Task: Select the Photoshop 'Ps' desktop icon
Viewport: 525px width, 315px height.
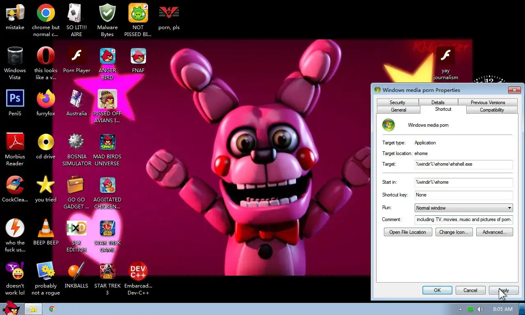Action: pyautogui.click(x=15, y=103)
